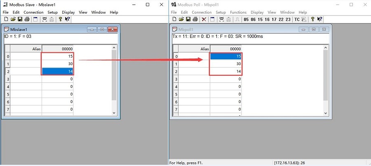This screenshot has width=371, height=166.
Task: Click red X delete icon in Modbus Poll
Action: (x=204, y=19)
